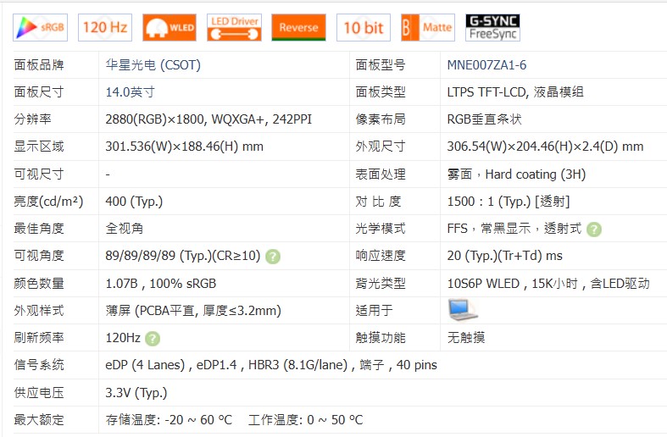Screen dimensions: 667x437
Task: Open the MNE007ZA1-6 panel model link
Action: [x=486, y=65]
